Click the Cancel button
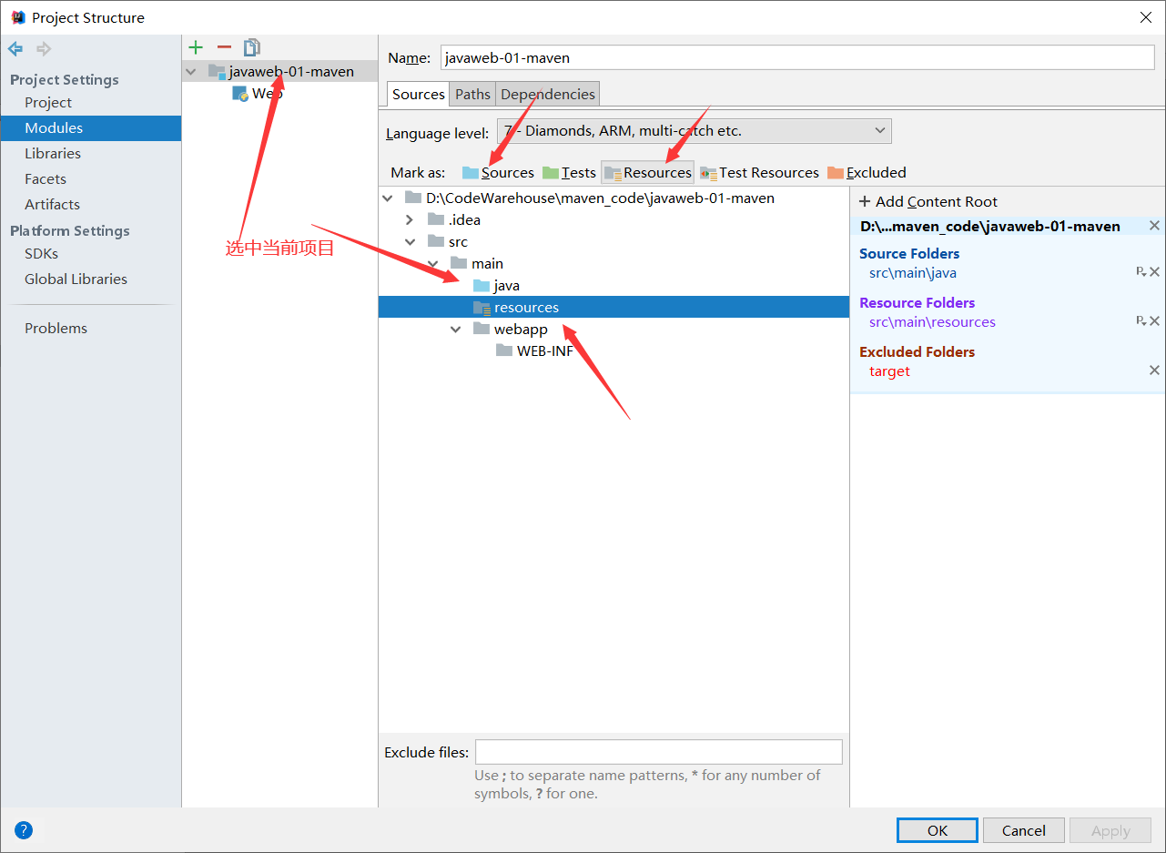1166x853 pixels. 1023,830
